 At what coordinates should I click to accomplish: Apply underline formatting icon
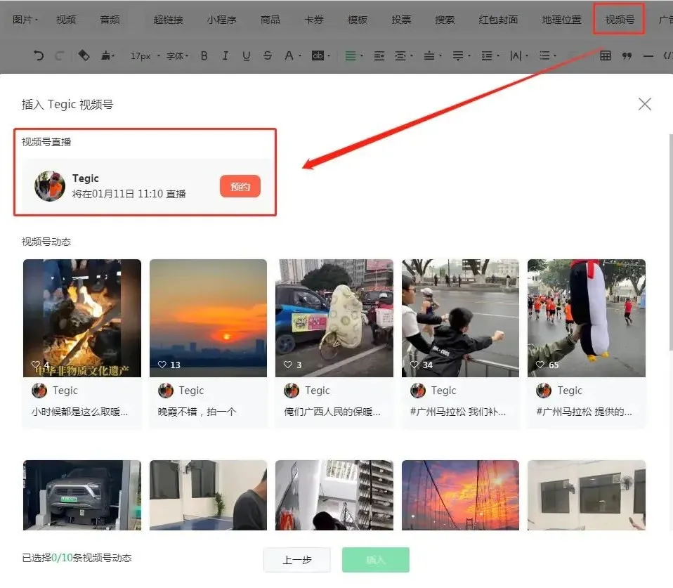[246, 55]
